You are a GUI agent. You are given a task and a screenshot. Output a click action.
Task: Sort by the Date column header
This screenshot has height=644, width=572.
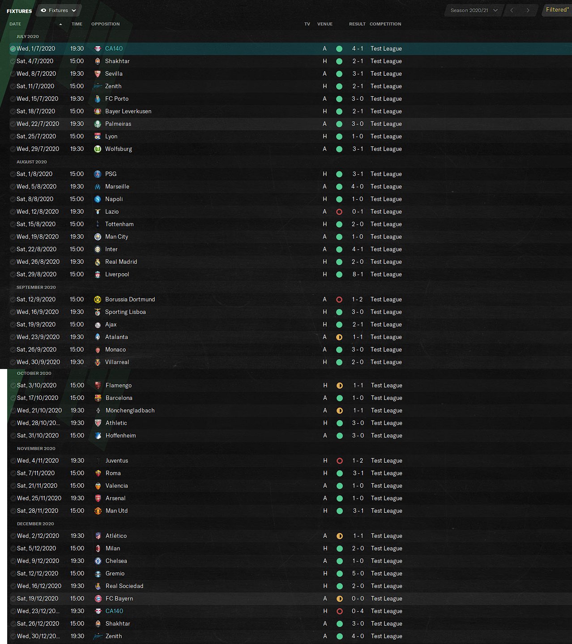click(15, 24)
